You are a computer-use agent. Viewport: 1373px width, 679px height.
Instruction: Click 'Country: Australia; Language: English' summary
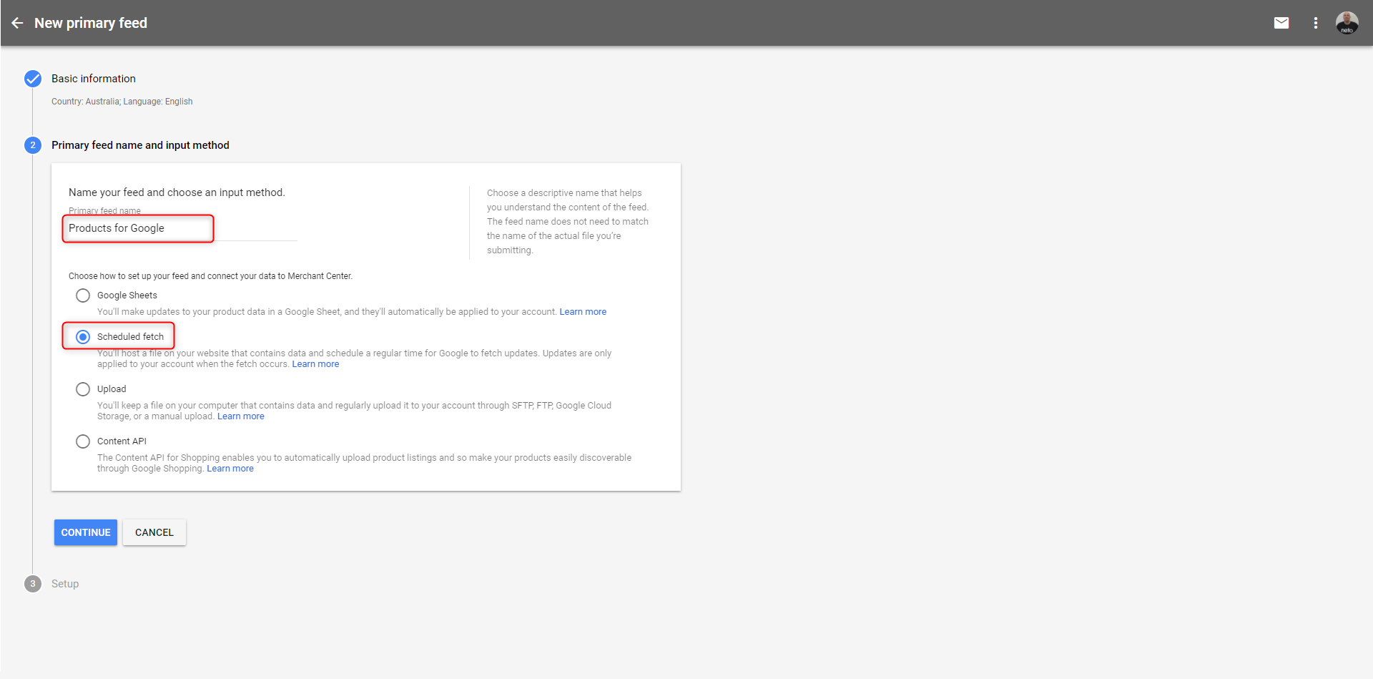[x=122, y=102]
